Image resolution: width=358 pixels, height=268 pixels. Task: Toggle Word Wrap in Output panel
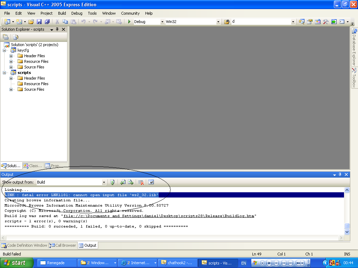[151, 182]
